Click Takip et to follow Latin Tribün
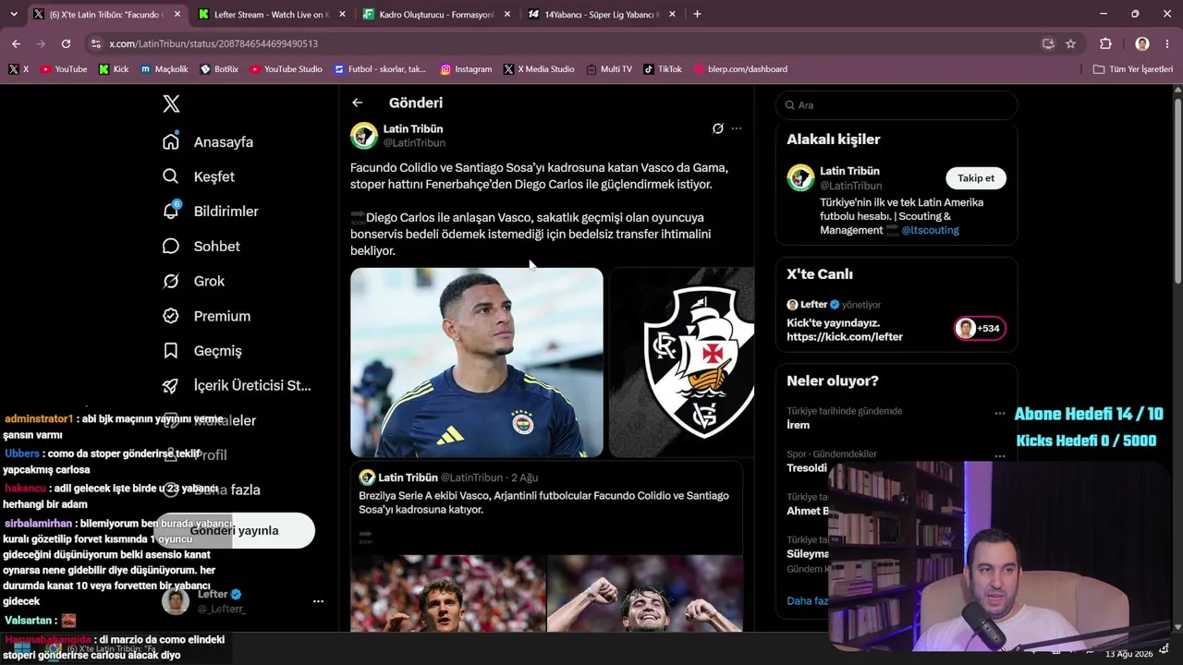This screenshot has height=665, width=1183. pos(976,178)
